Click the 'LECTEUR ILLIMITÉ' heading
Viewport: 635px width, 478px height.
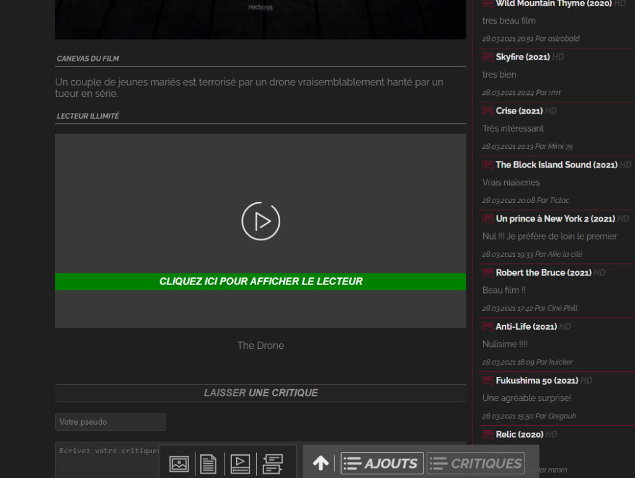(x=88, y=116)
